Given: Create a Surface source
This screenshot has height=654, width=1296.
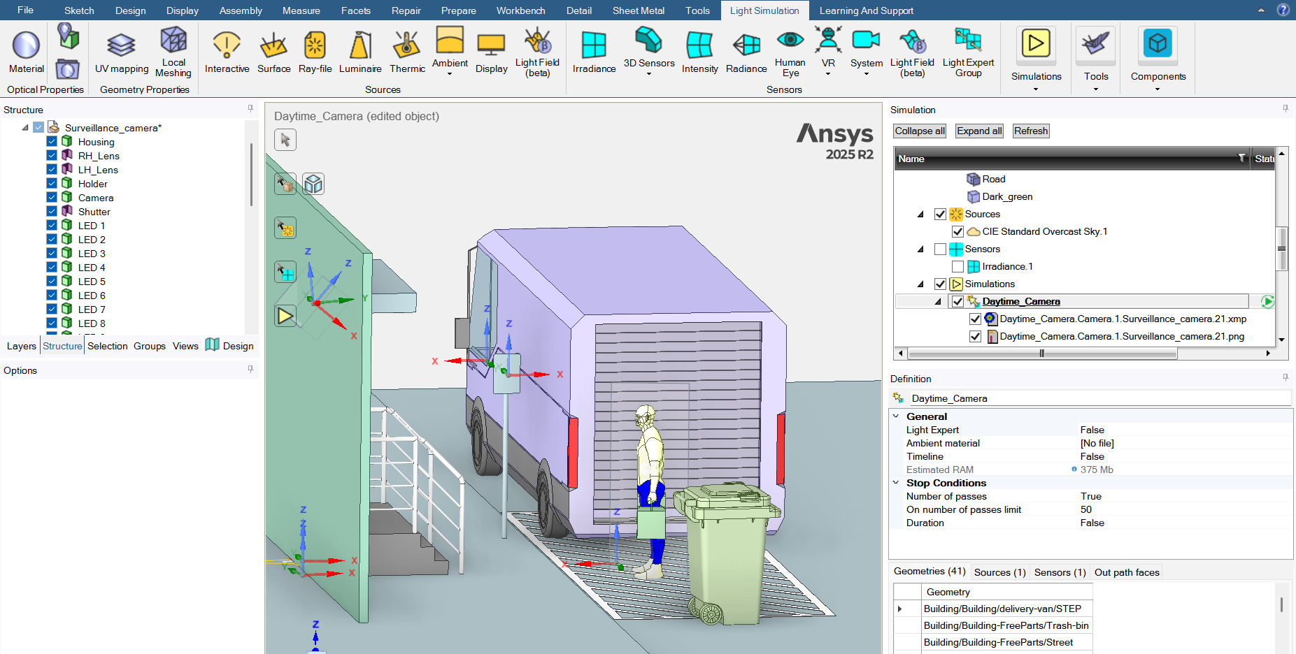Looking at the screenshot, I should 273,52.
